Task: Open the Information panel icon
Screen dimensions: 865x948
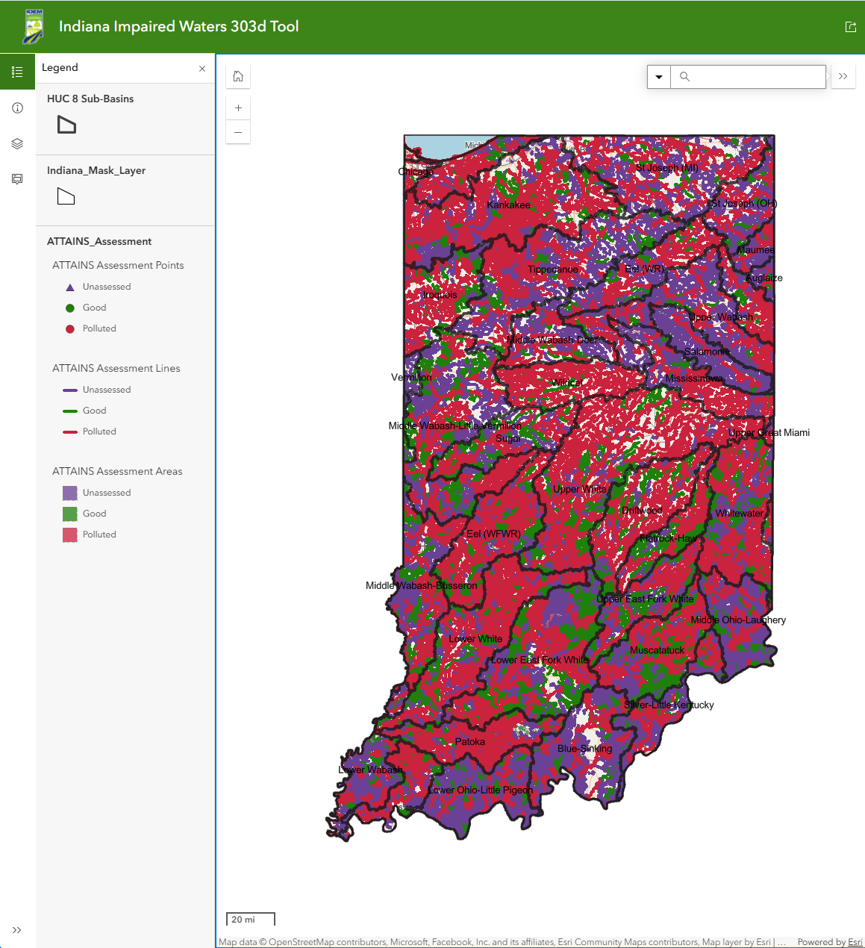Action: click(17, 108)
